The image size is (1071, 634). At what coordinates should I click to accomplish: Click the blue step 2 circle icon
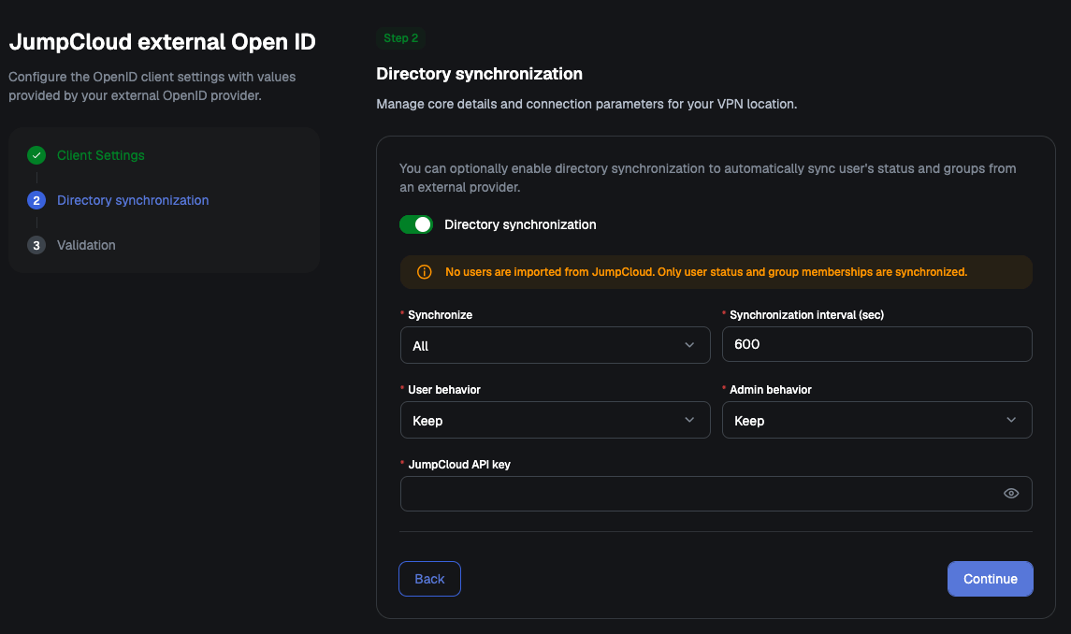coord(36,200)
